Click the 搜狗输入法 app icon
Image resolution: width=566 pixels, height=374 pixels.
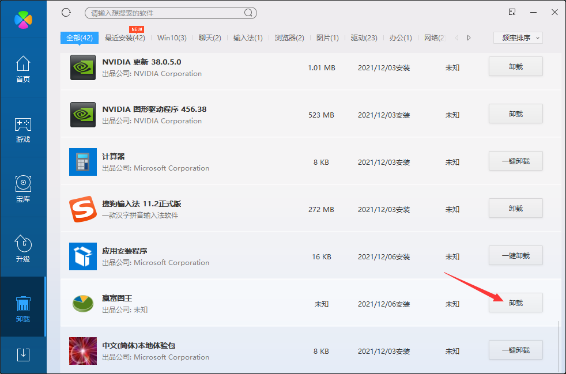coord(83,209)
